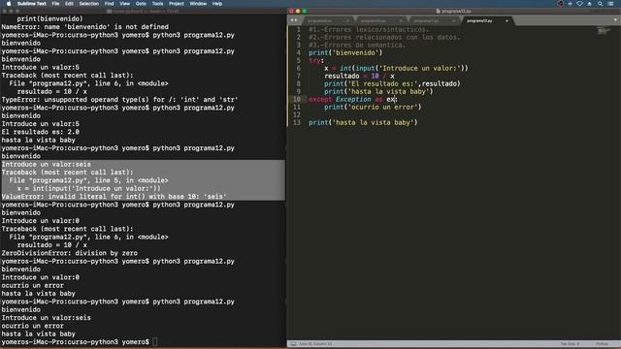Viewport: 621px width, 349px height.
Task: Click last print('hasta la vista baby') line
Action: point(363,123)
